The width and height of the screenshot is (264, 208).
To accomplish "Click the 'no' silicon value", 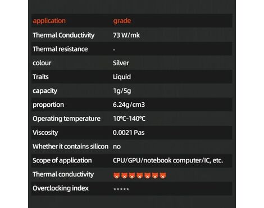I will pos(117,147).
